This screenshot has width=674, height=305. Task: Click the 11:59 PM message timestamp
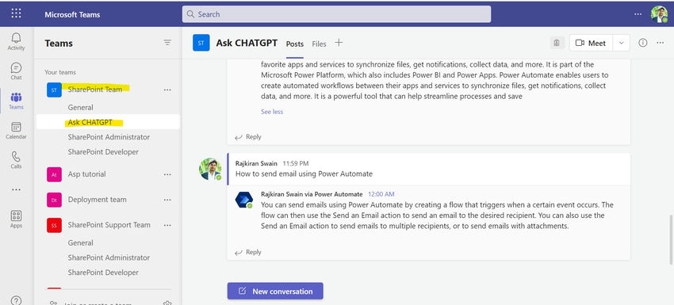[x=295, y=164]
